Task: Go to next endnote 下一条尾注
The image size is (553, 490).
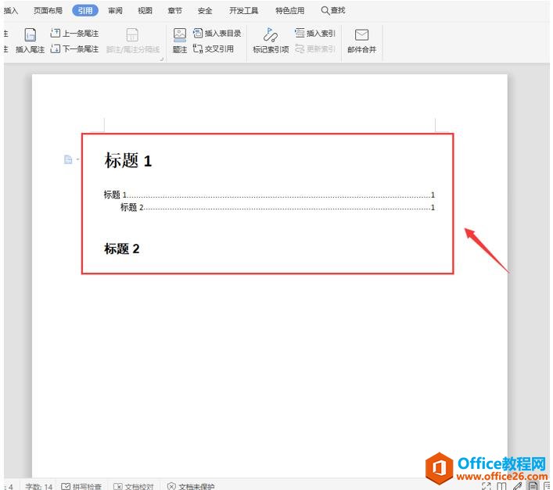Action: (x=74, y=49)
